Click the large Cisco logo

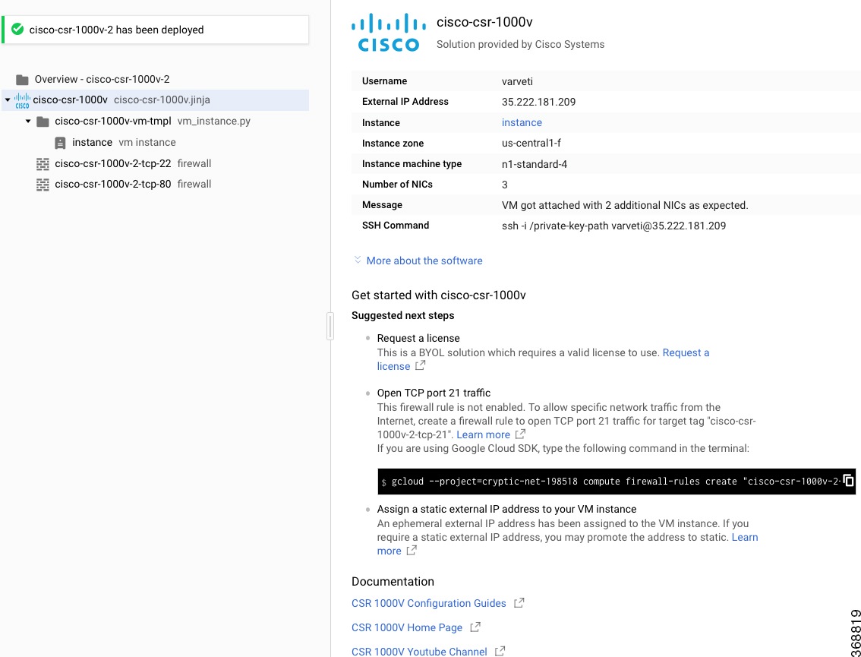click(x=389, y=33)
